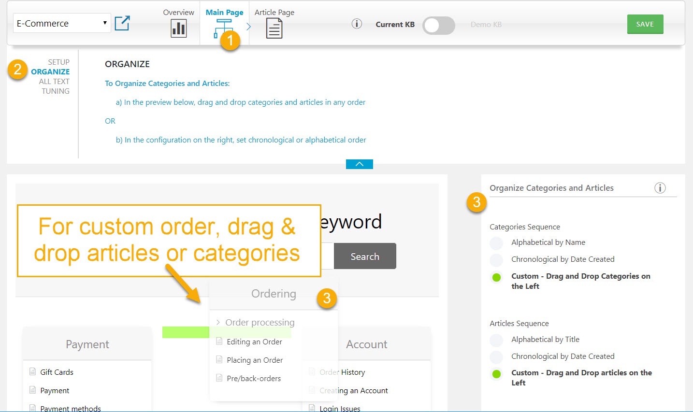Click document icon beside Placing an Order
This screenshot has width=693, height=412.
click(x=219, y=359)
